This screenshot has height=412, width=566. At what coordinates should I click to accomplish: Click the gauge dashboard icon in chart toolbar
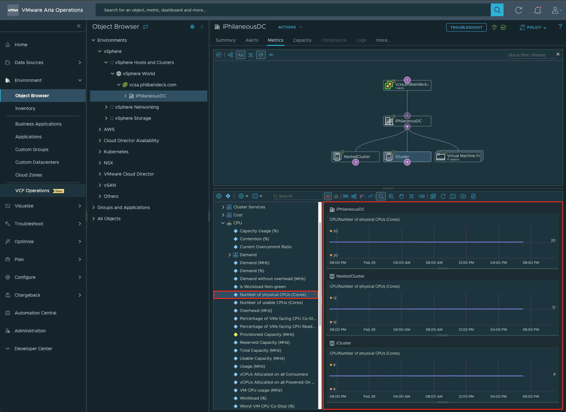point(463,196)
